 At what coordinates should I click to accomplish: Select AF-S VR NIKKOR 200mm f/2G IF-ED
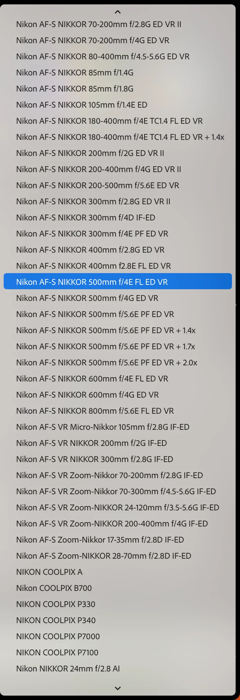(x=118, y=443)
